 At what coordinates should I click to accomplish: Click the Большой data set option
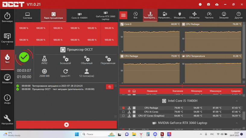65,60
